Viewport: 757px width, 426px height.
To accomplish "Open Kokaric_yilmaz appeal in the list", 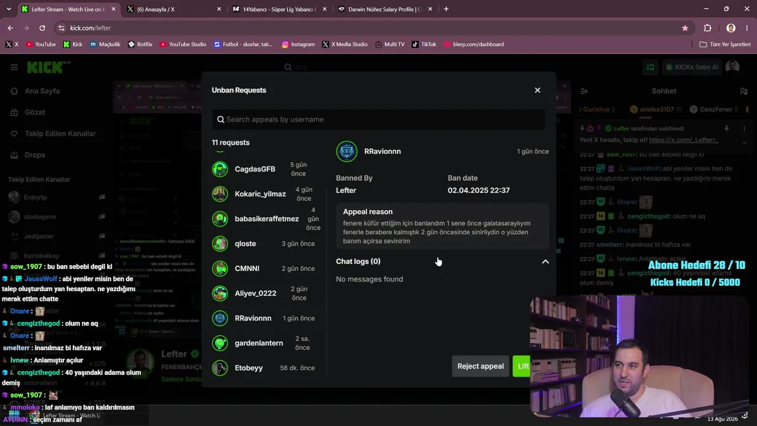I will (267, 194).
